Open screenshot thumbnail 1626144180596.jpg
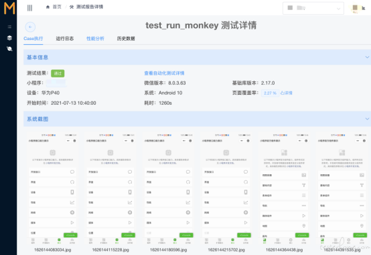371x255 pixels. 168,189
